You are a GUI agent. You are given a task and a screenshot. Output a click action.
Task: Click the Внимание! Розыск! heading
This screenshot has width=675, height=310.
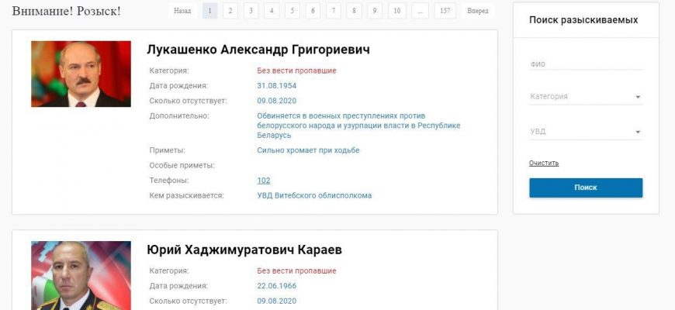tap(66, 11)
